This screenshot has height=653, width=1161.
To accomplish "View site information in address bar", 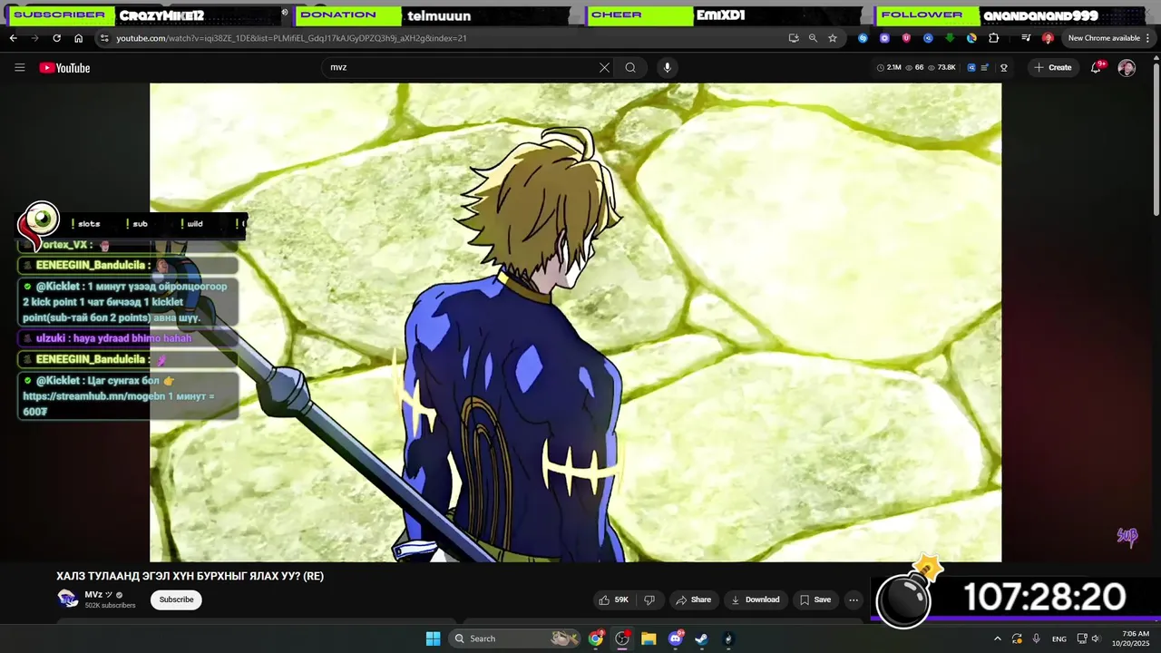I will [x=104, y=38].
